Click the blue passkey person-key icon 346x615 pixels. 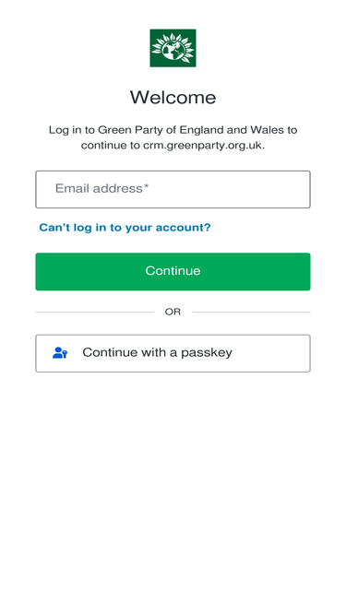(60, 352)
